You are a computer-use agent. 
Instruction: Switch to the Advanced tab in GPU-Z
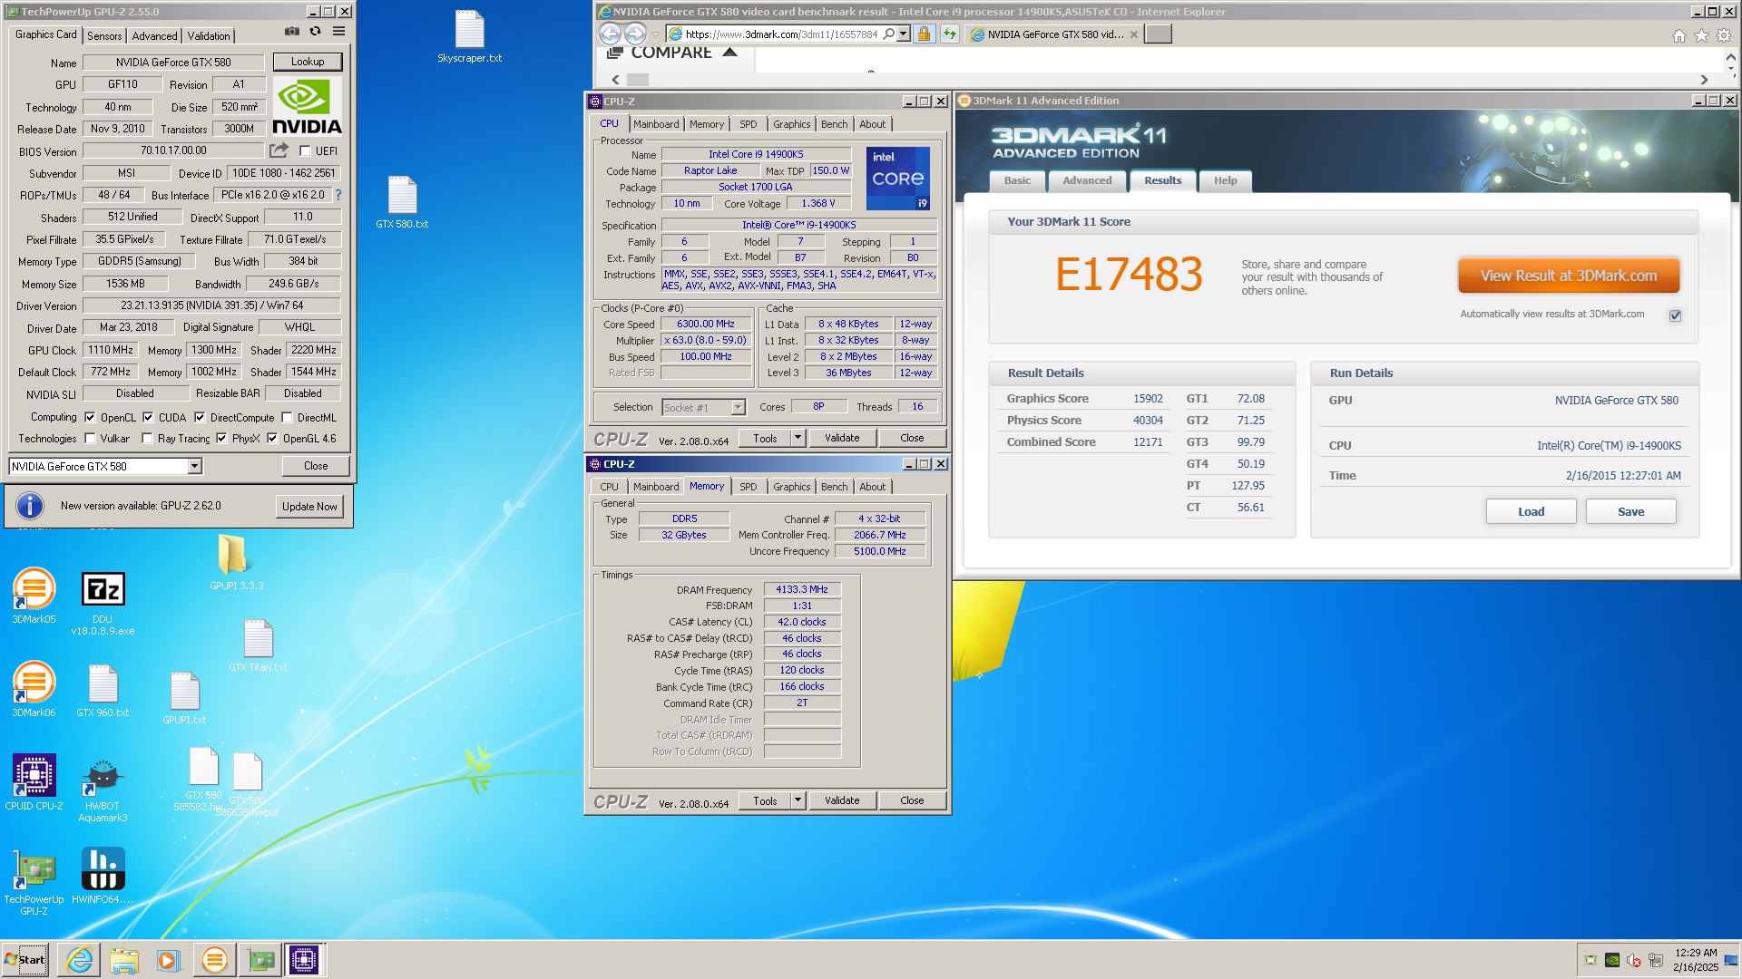click(x=154, y=36)
